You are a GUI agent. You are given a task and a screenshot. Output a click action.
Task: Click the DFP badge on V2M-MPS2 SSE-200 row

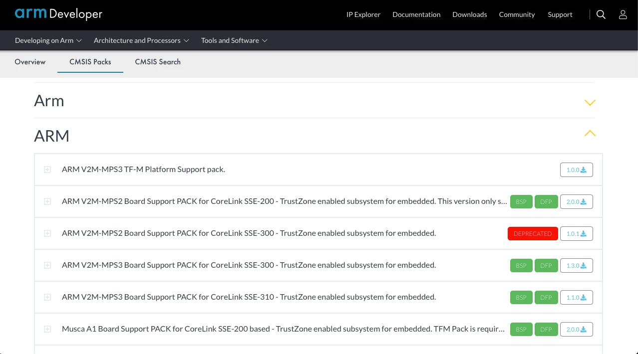click(x=546, y=201)
